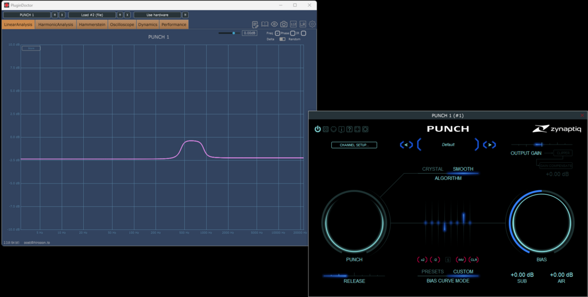This screenshot has width=588, height=297.
Task: Toggle the Phase checkbox
Action: (x=292, y=33)
